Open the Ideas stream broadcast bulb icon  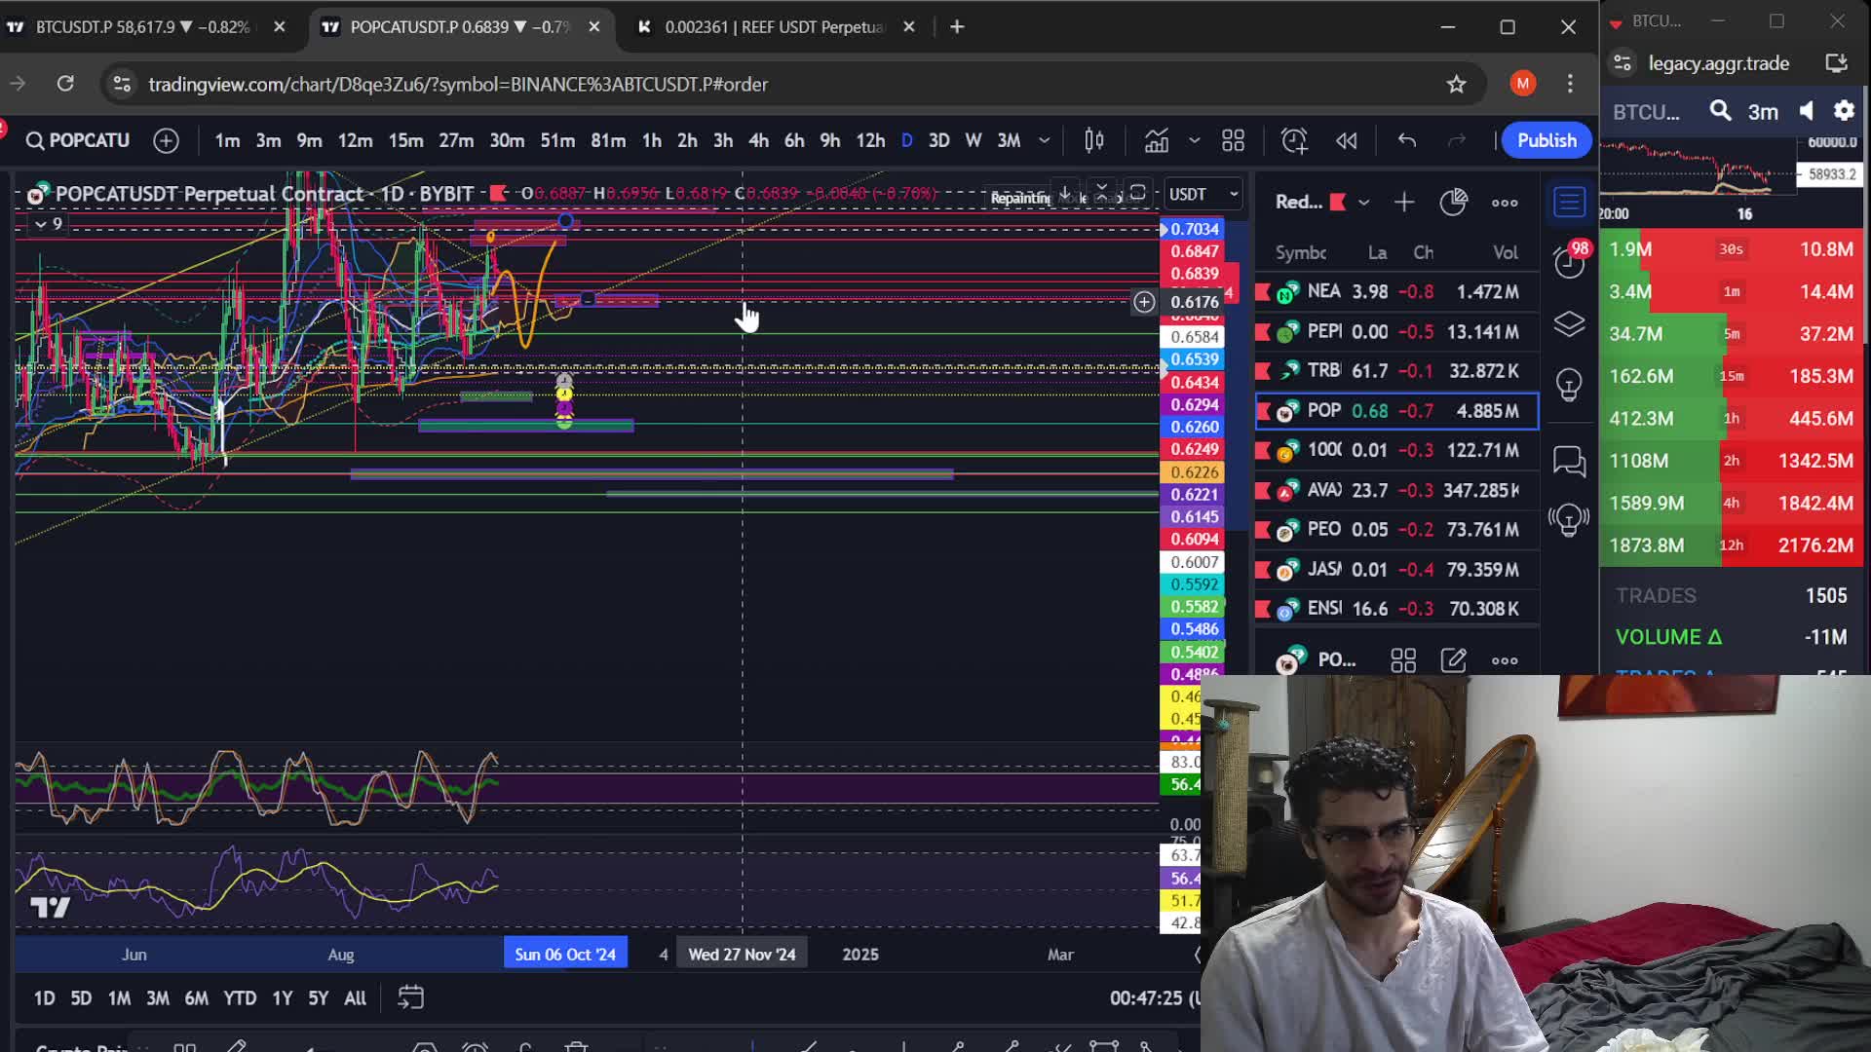(x=1569, y=519)
